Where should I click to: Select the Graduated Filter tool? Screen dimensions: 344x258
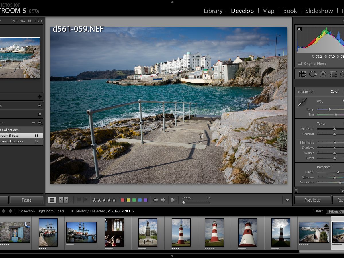click(333, 74)
